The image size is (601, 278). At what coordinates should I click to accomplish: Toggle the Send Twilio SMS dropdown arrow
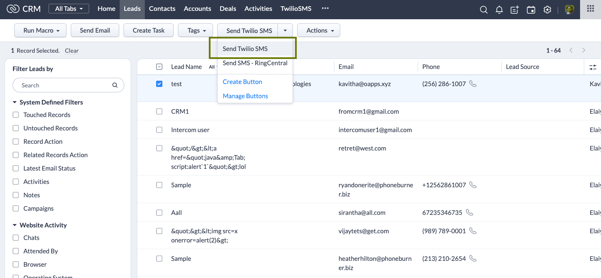285,30
